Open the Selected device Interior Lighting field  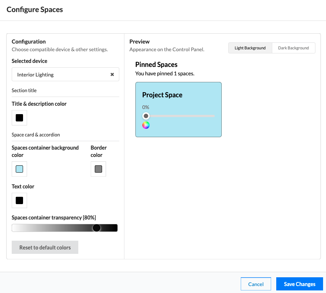coord(65,74)
